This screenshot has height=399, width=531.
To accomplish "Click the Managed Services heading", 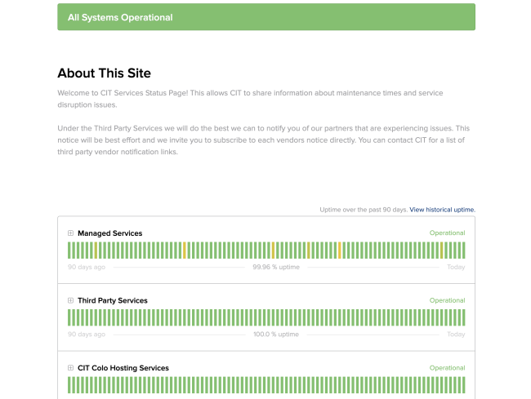I will click(110, 233).
